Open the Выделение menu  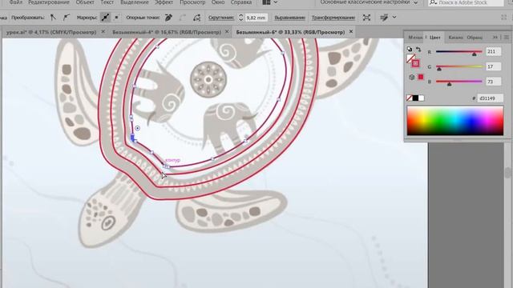point(135,2)
